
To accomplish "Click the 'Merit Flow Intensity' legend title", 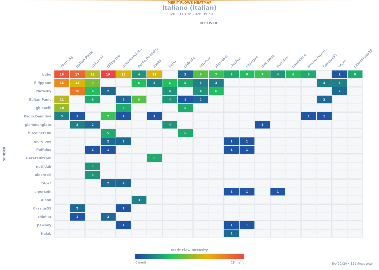I will click(190, 250).
